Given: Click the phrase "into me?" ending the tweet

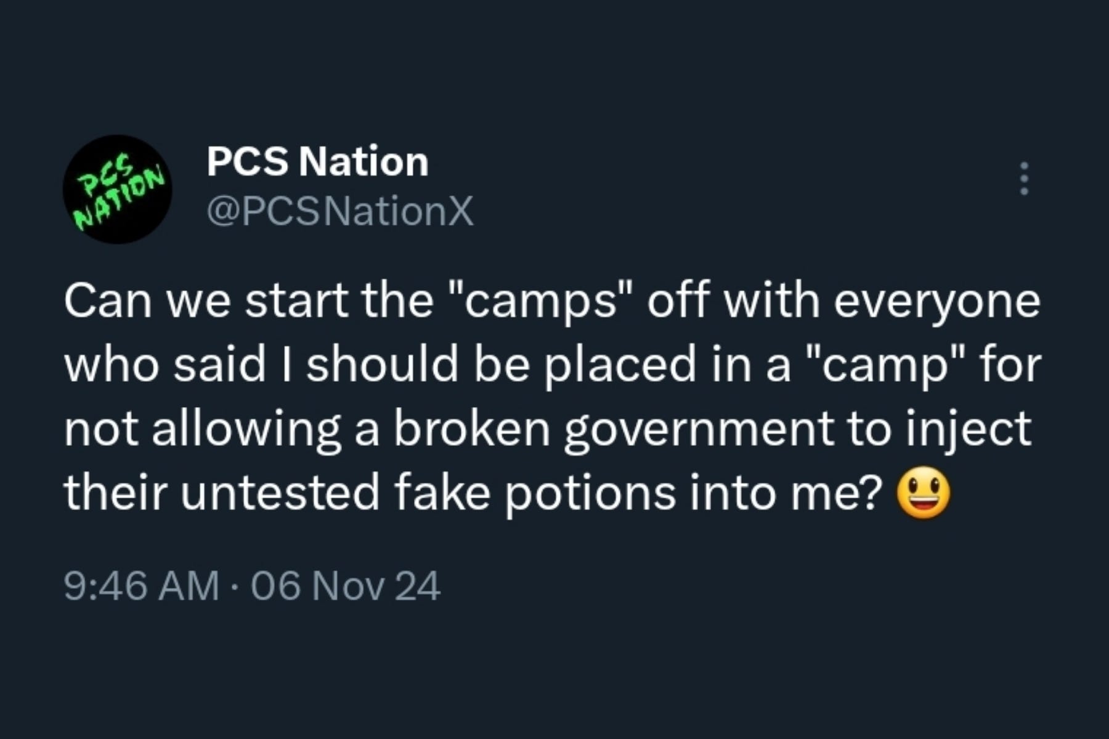Looking at the screenshot, I should [787, 492].
